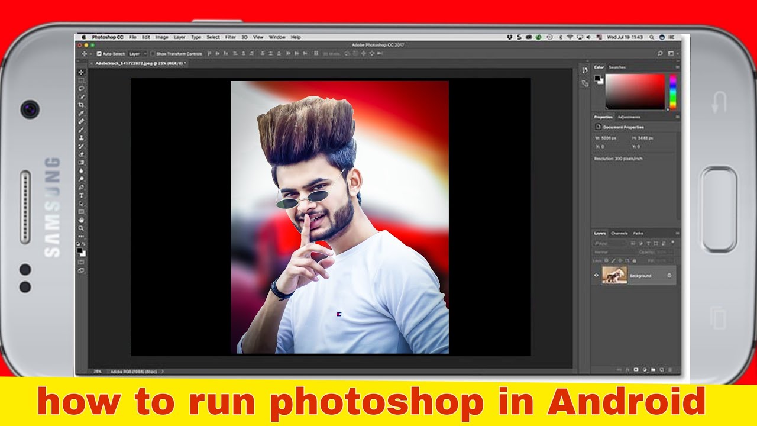The image size is (757, 426).
Task: Click the rainbow hue slider strip
Action: 672,92
